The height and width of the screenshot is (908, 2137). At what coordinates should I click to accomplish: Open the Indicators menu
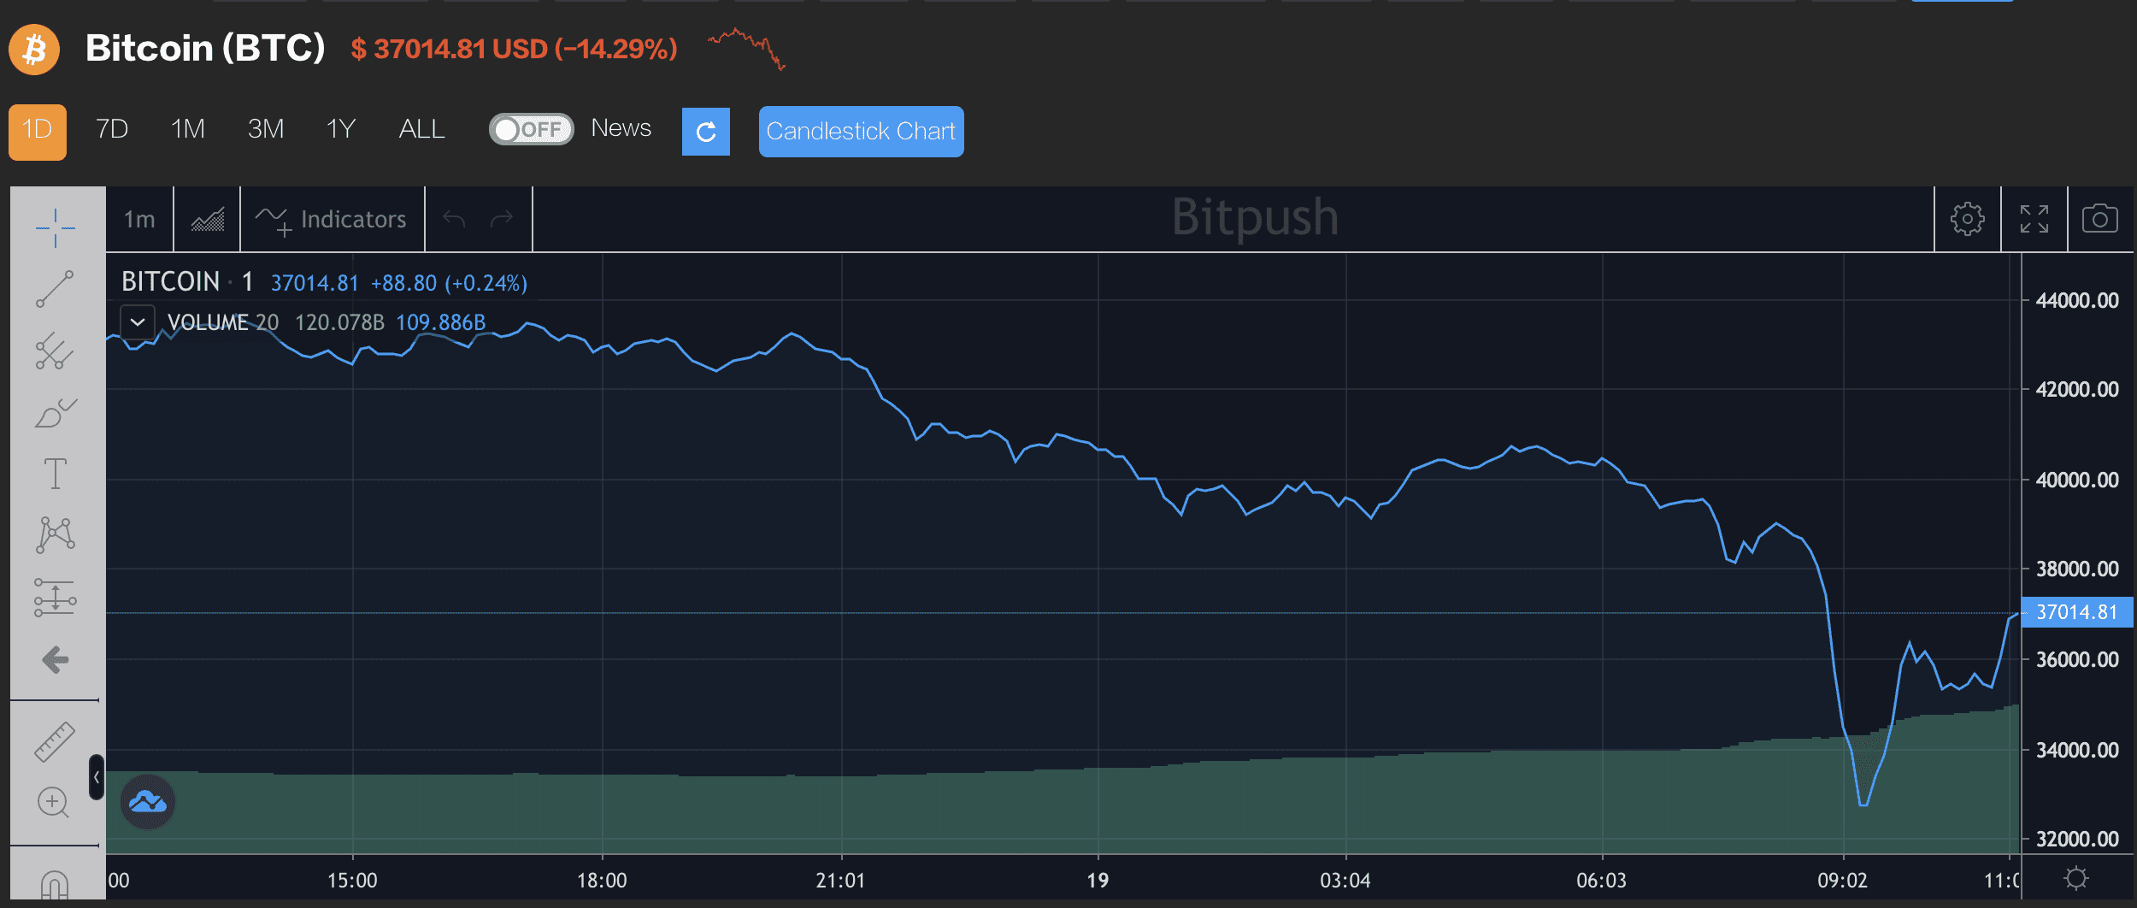point(332,220)
